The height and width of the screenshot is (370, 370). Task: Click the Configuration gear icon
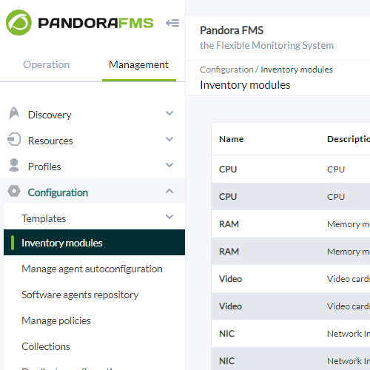coord(14,191)
